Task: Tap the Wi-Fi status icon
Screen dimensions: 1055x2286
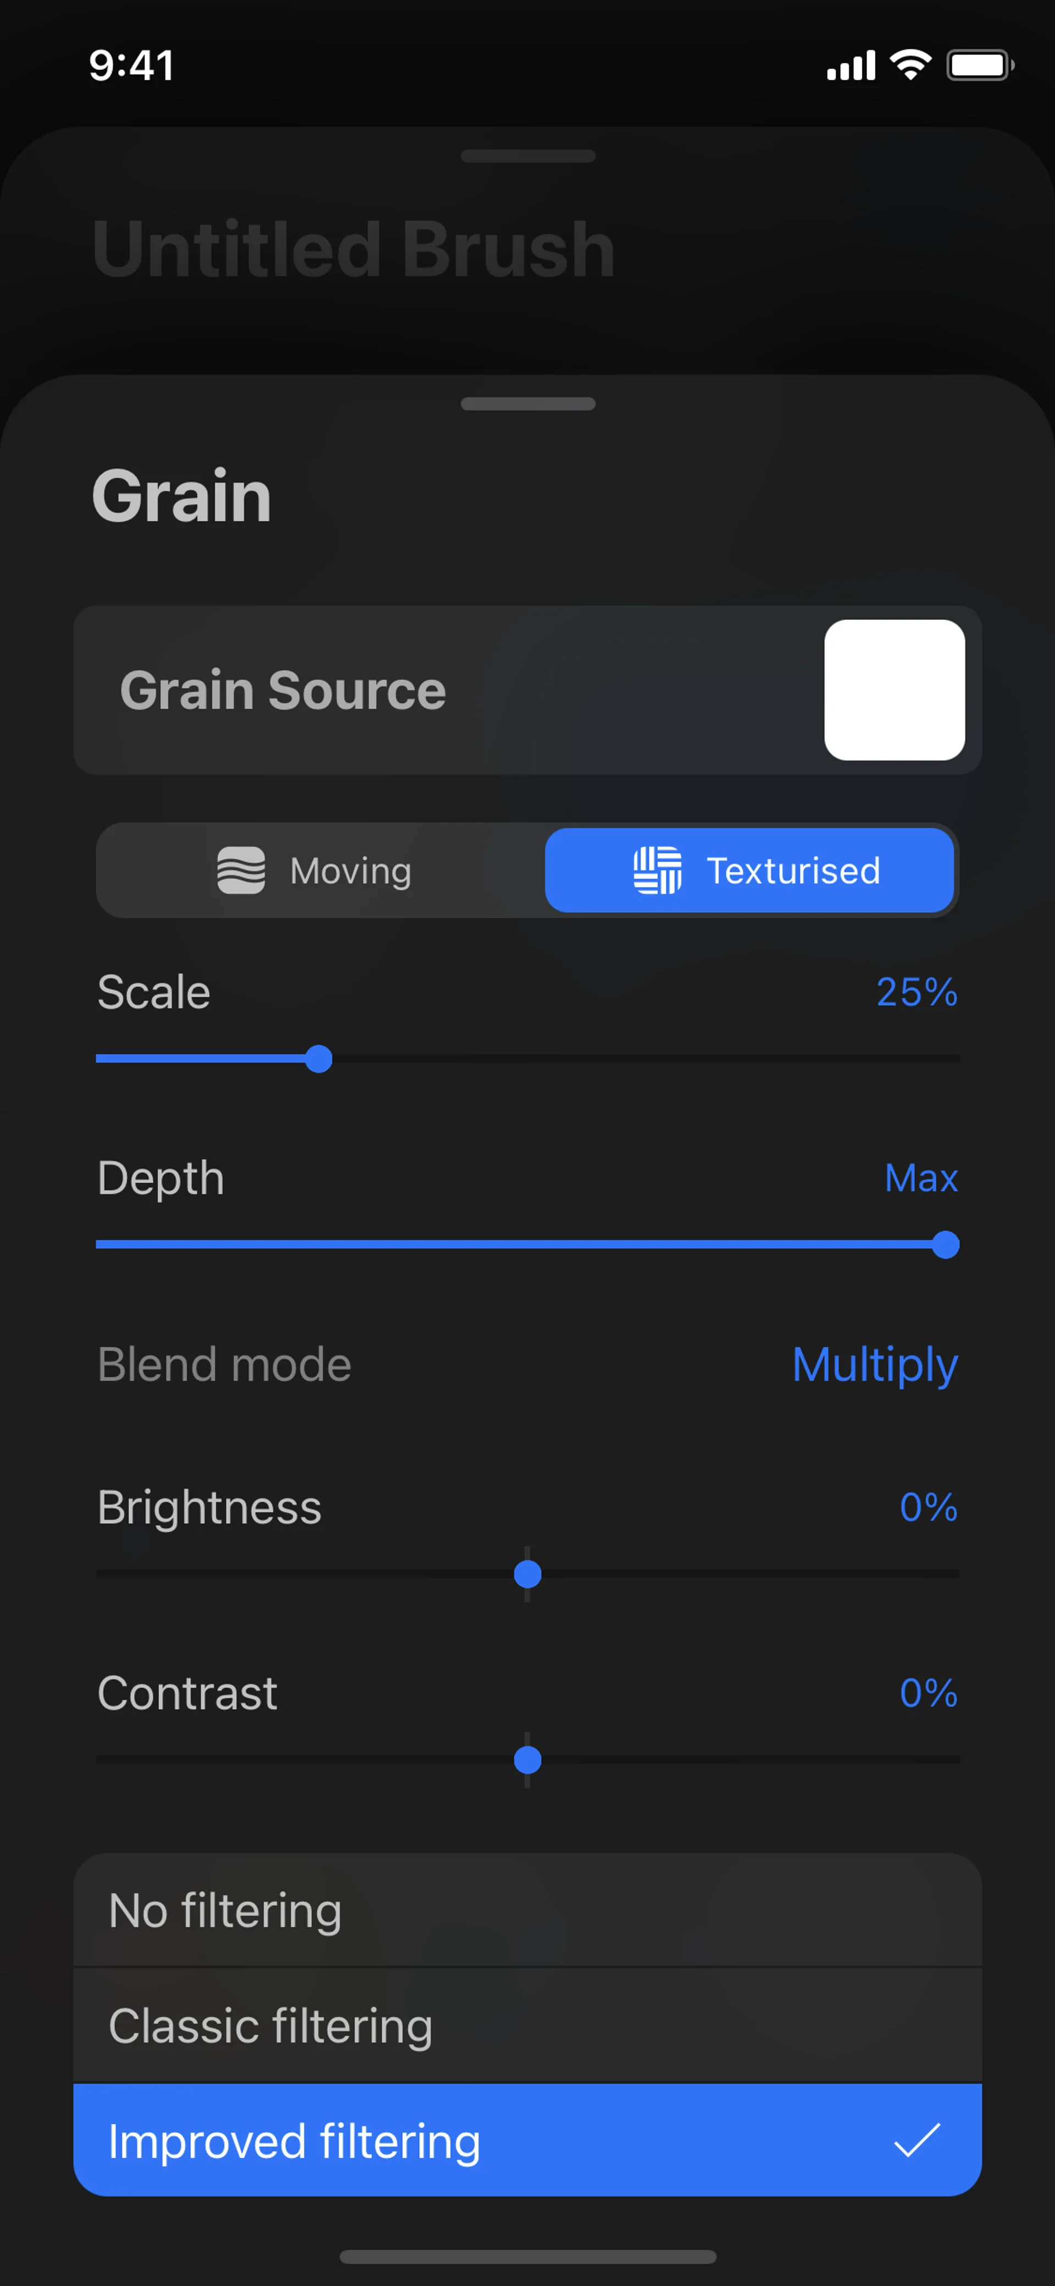Action: [909, 64]
